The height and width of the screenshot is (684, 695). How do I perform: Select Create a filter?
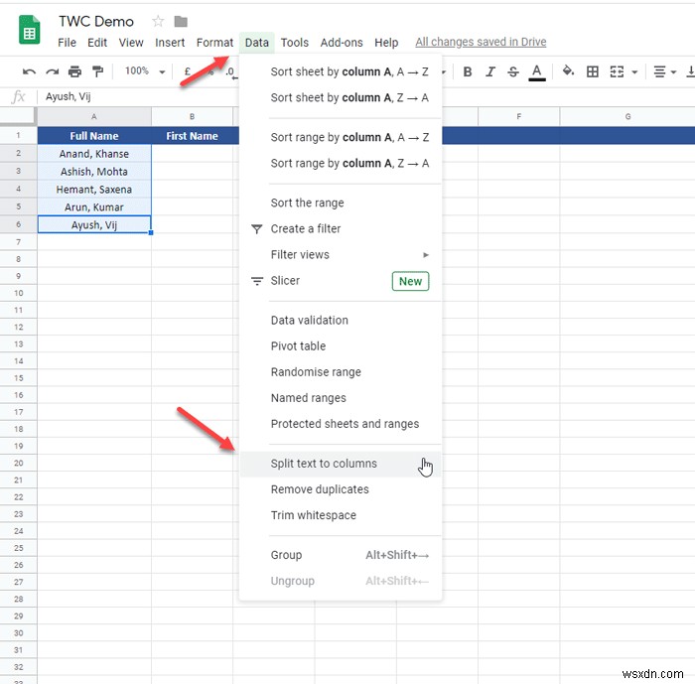click(341, 228)
